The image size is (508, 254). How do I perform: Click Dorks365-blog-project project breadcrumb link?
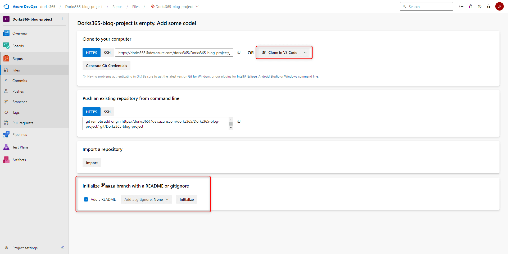(84, 7)
